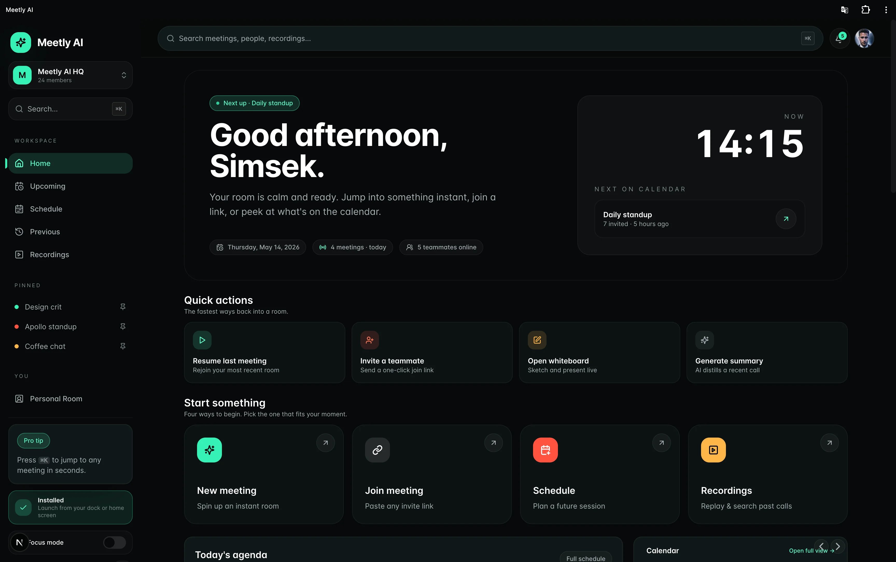Click the Join meeting link icon
This screenshot has width=896, height=562.
pyautogui.click(x=377, y=450)
